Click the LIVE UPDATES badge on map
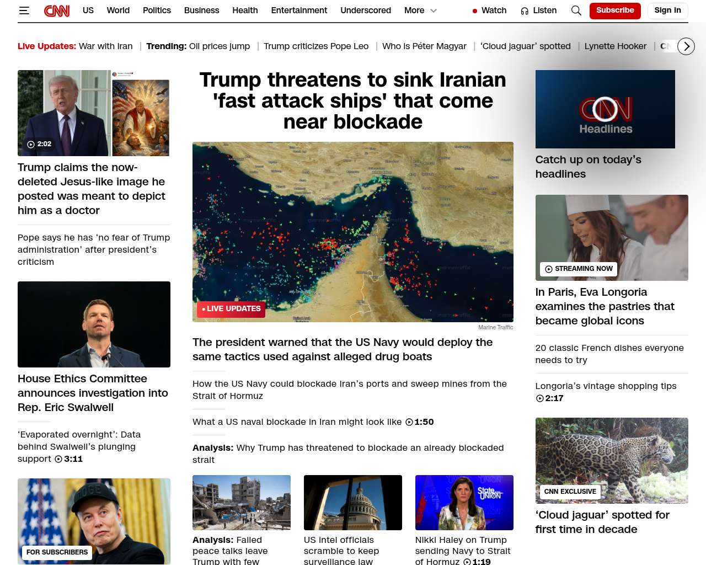Image resolution: width=706 pixels, height=565 pixels. [231, 309]
